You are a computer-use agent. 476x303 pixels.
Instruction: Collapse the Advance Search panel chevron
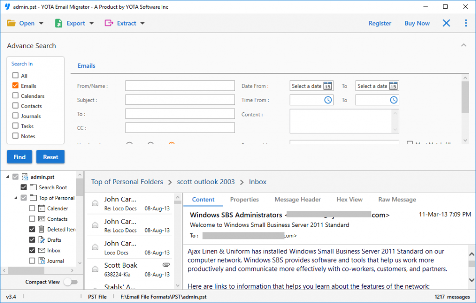click(x=463, y=45)
